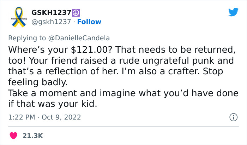
Task: Open the GSKH1237 display name profile
Action: 51,13
